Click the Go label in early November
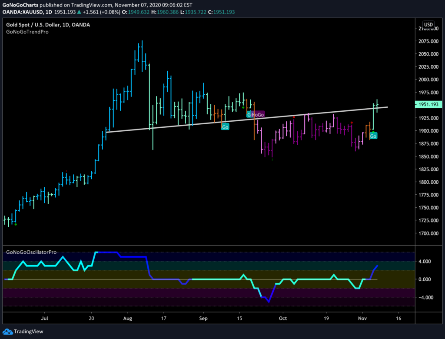Screen dimensions: 445x339 373,136
